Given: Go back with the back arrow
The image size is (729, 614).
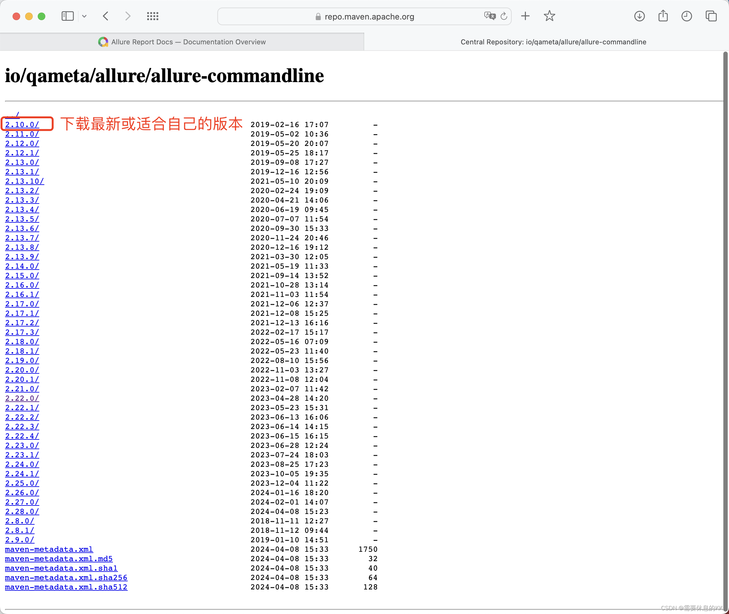Looking at the screenshot, I should (x=106, y=16).
